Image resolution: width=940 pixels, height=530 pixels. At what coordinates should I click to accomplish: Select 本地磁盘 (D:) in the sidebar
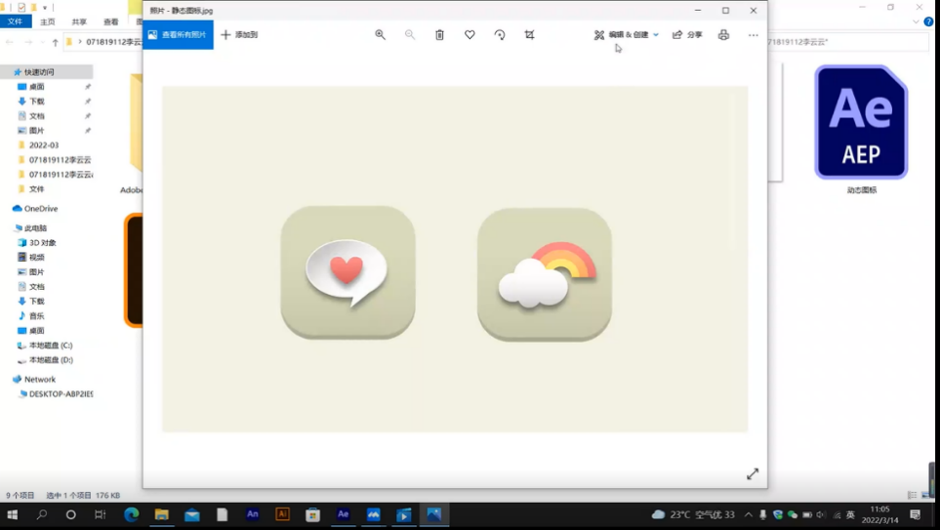50,360
